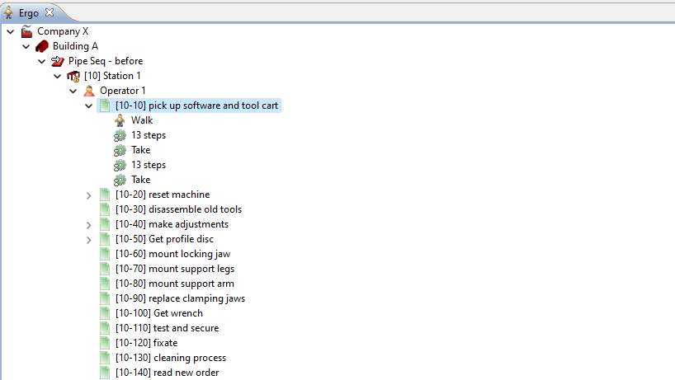
Task: Expand the Get profile disc task
Action: pos(89,239)
